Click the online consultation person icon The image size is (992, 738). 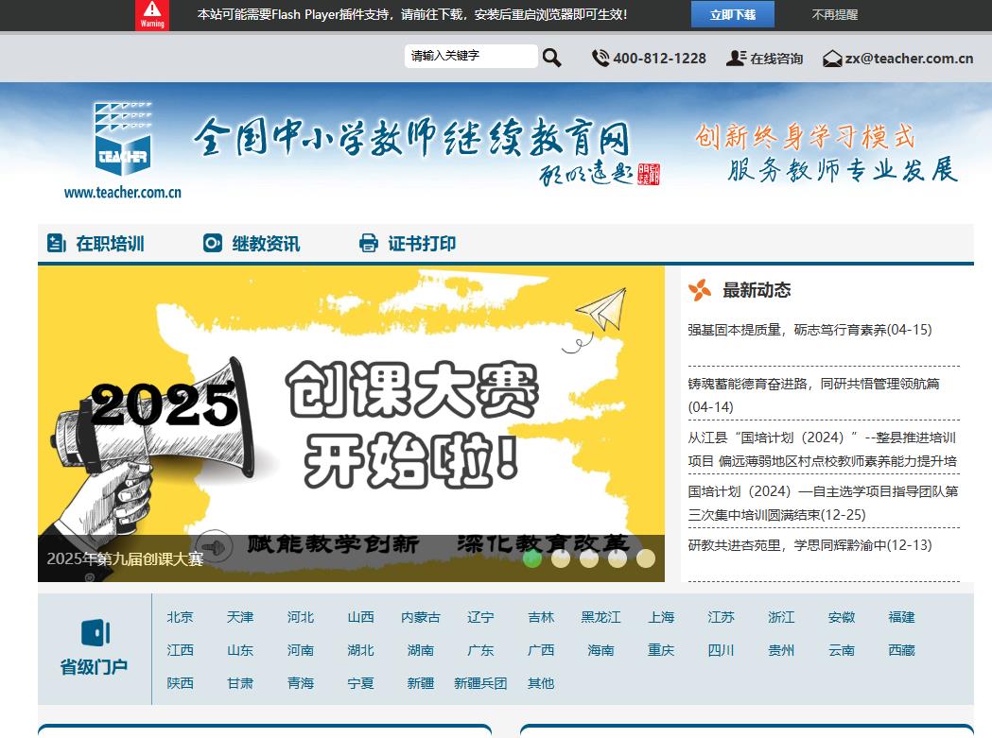coord(736,58)
